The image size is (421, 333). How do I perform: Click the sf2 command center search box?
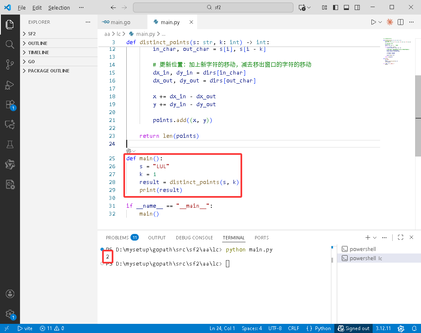[213, 7]
